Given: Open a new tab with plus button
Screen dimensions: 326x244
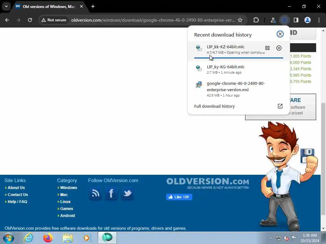Looking at the screenshot, I should click(x=93, y=6).
